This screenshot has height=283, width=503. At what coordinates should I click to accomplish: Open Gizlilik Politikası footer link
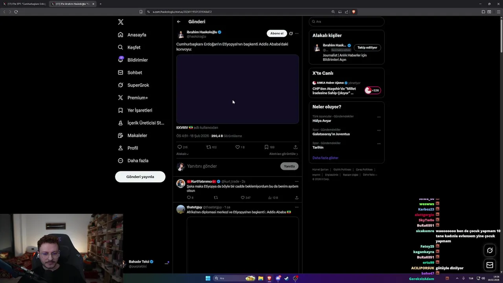(342, 169)
